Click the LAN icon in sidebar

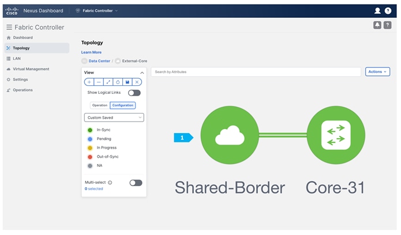(x=9, y=59)
